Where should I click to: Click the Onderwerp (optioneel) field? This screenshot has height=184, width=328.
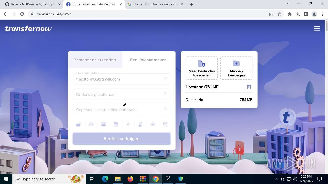pos(122,94)
